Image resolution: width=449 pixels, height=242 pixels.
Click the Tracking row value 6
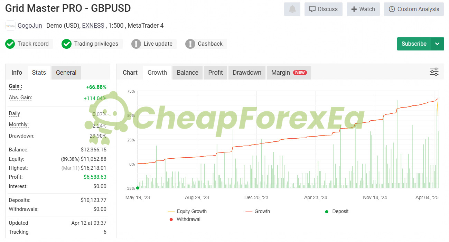point(105,232)
